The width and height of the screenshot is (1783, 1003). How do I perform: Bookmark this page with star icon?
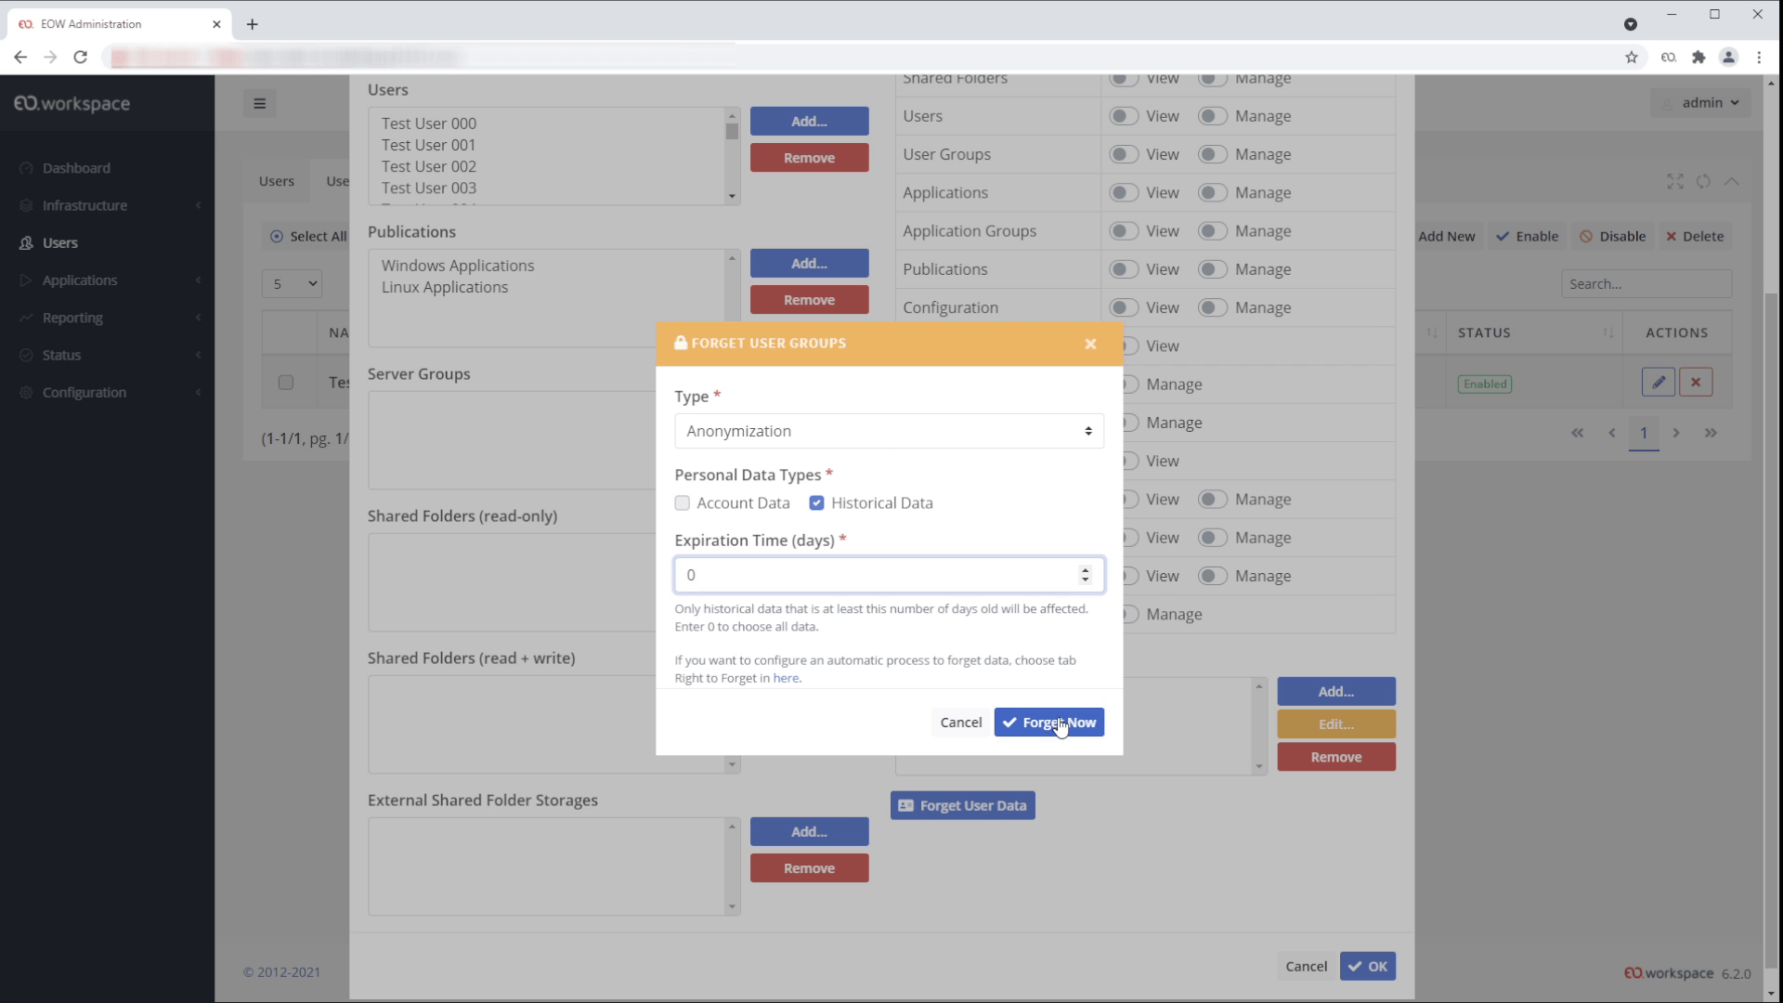[x=1632, y=58]
